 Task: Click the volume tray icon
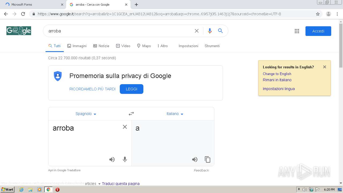click(305, 190)
